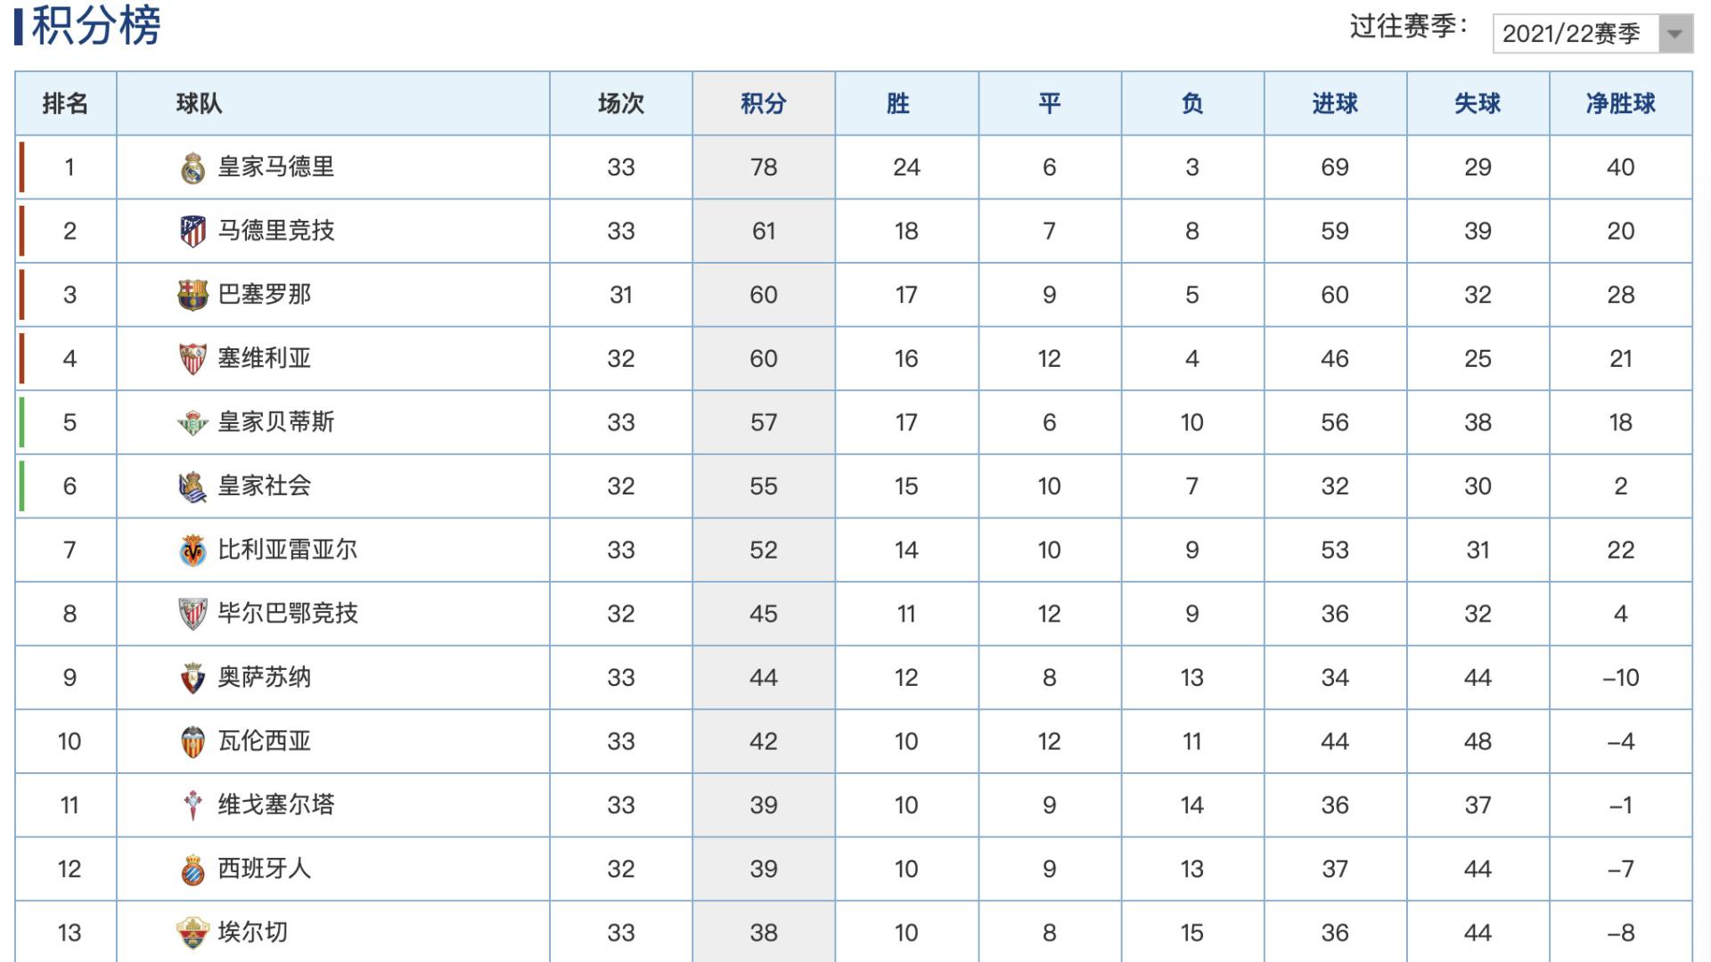Click the Real Betis crest icon
This screenshot has height=962, width=1711.
point(192,422)
